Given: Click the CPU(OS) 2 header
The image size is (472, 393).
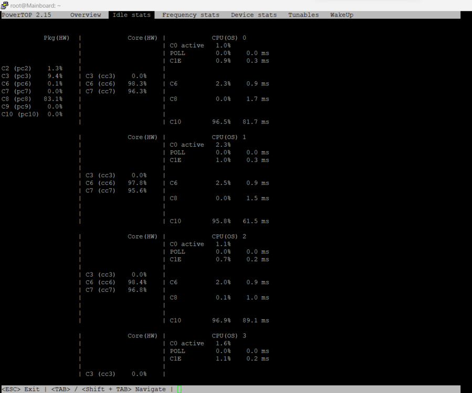Looking at the screenshot, I should [229, 236].
